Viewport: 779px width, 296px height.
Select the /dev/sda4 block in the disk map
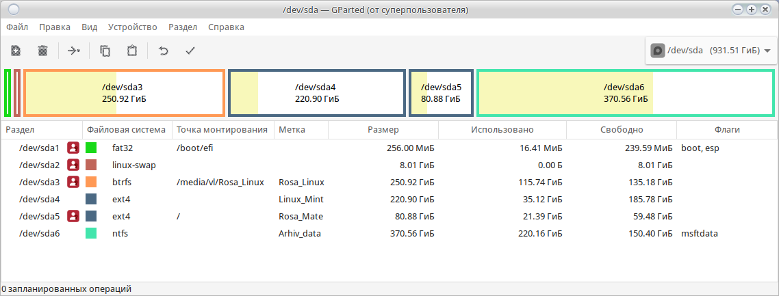tap(316, 92)
